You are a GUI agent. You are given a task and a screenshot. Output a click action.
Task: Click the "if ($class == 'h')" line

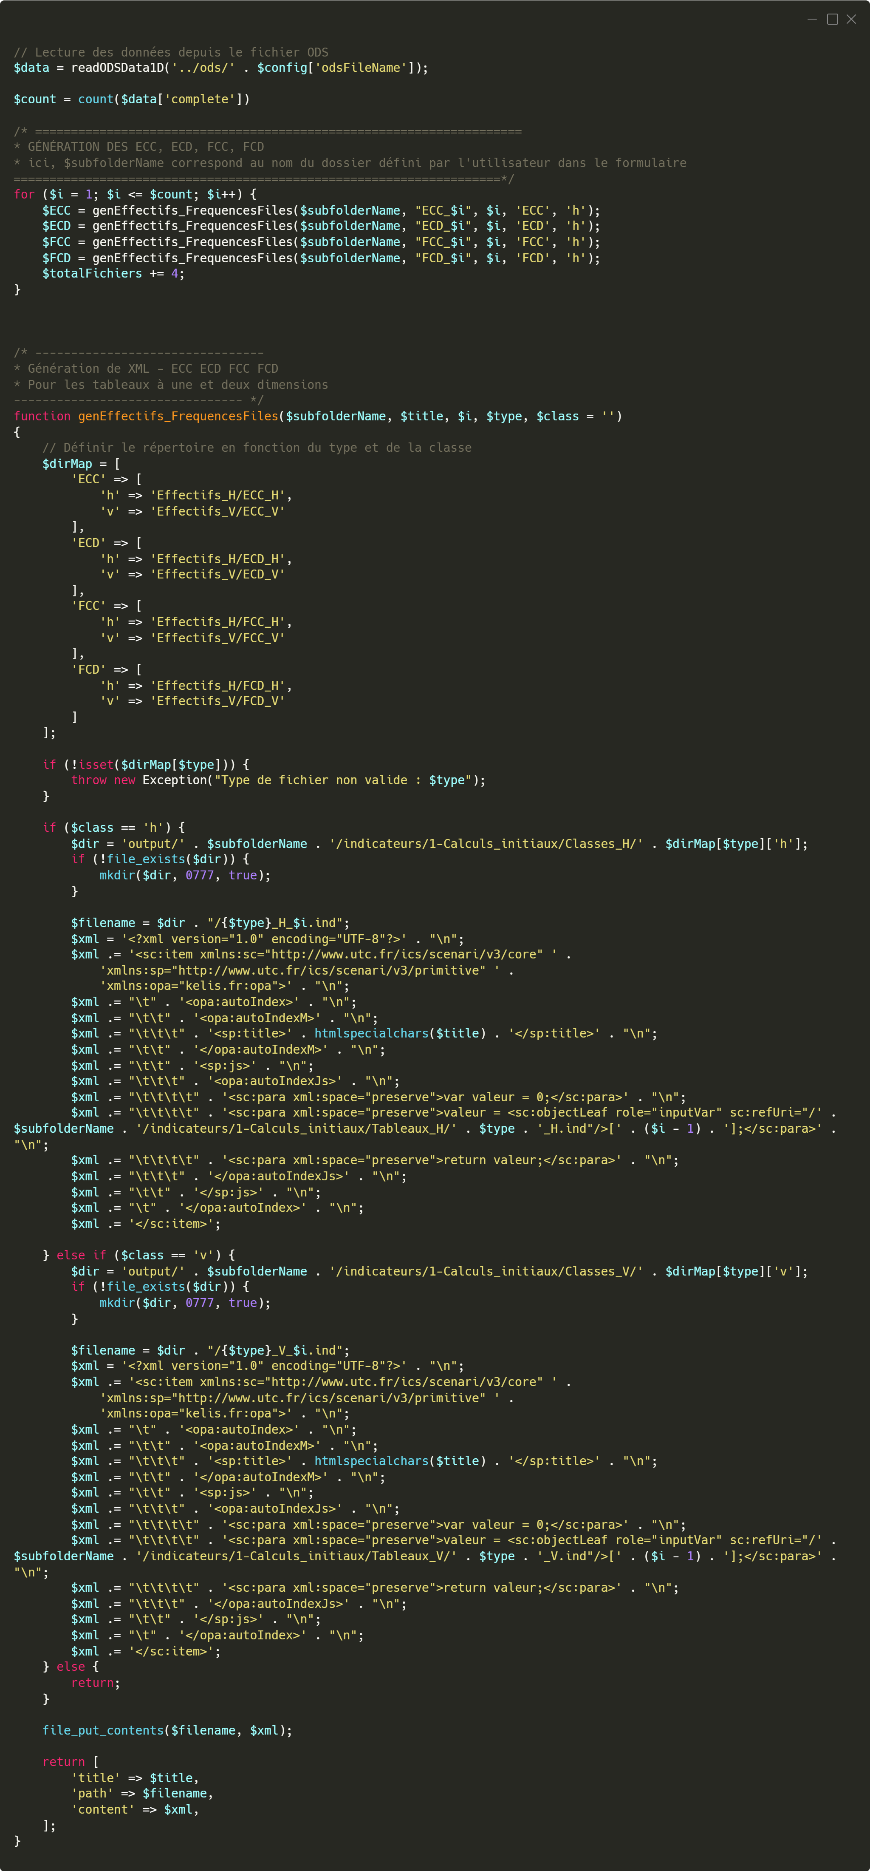pos(113,828)
